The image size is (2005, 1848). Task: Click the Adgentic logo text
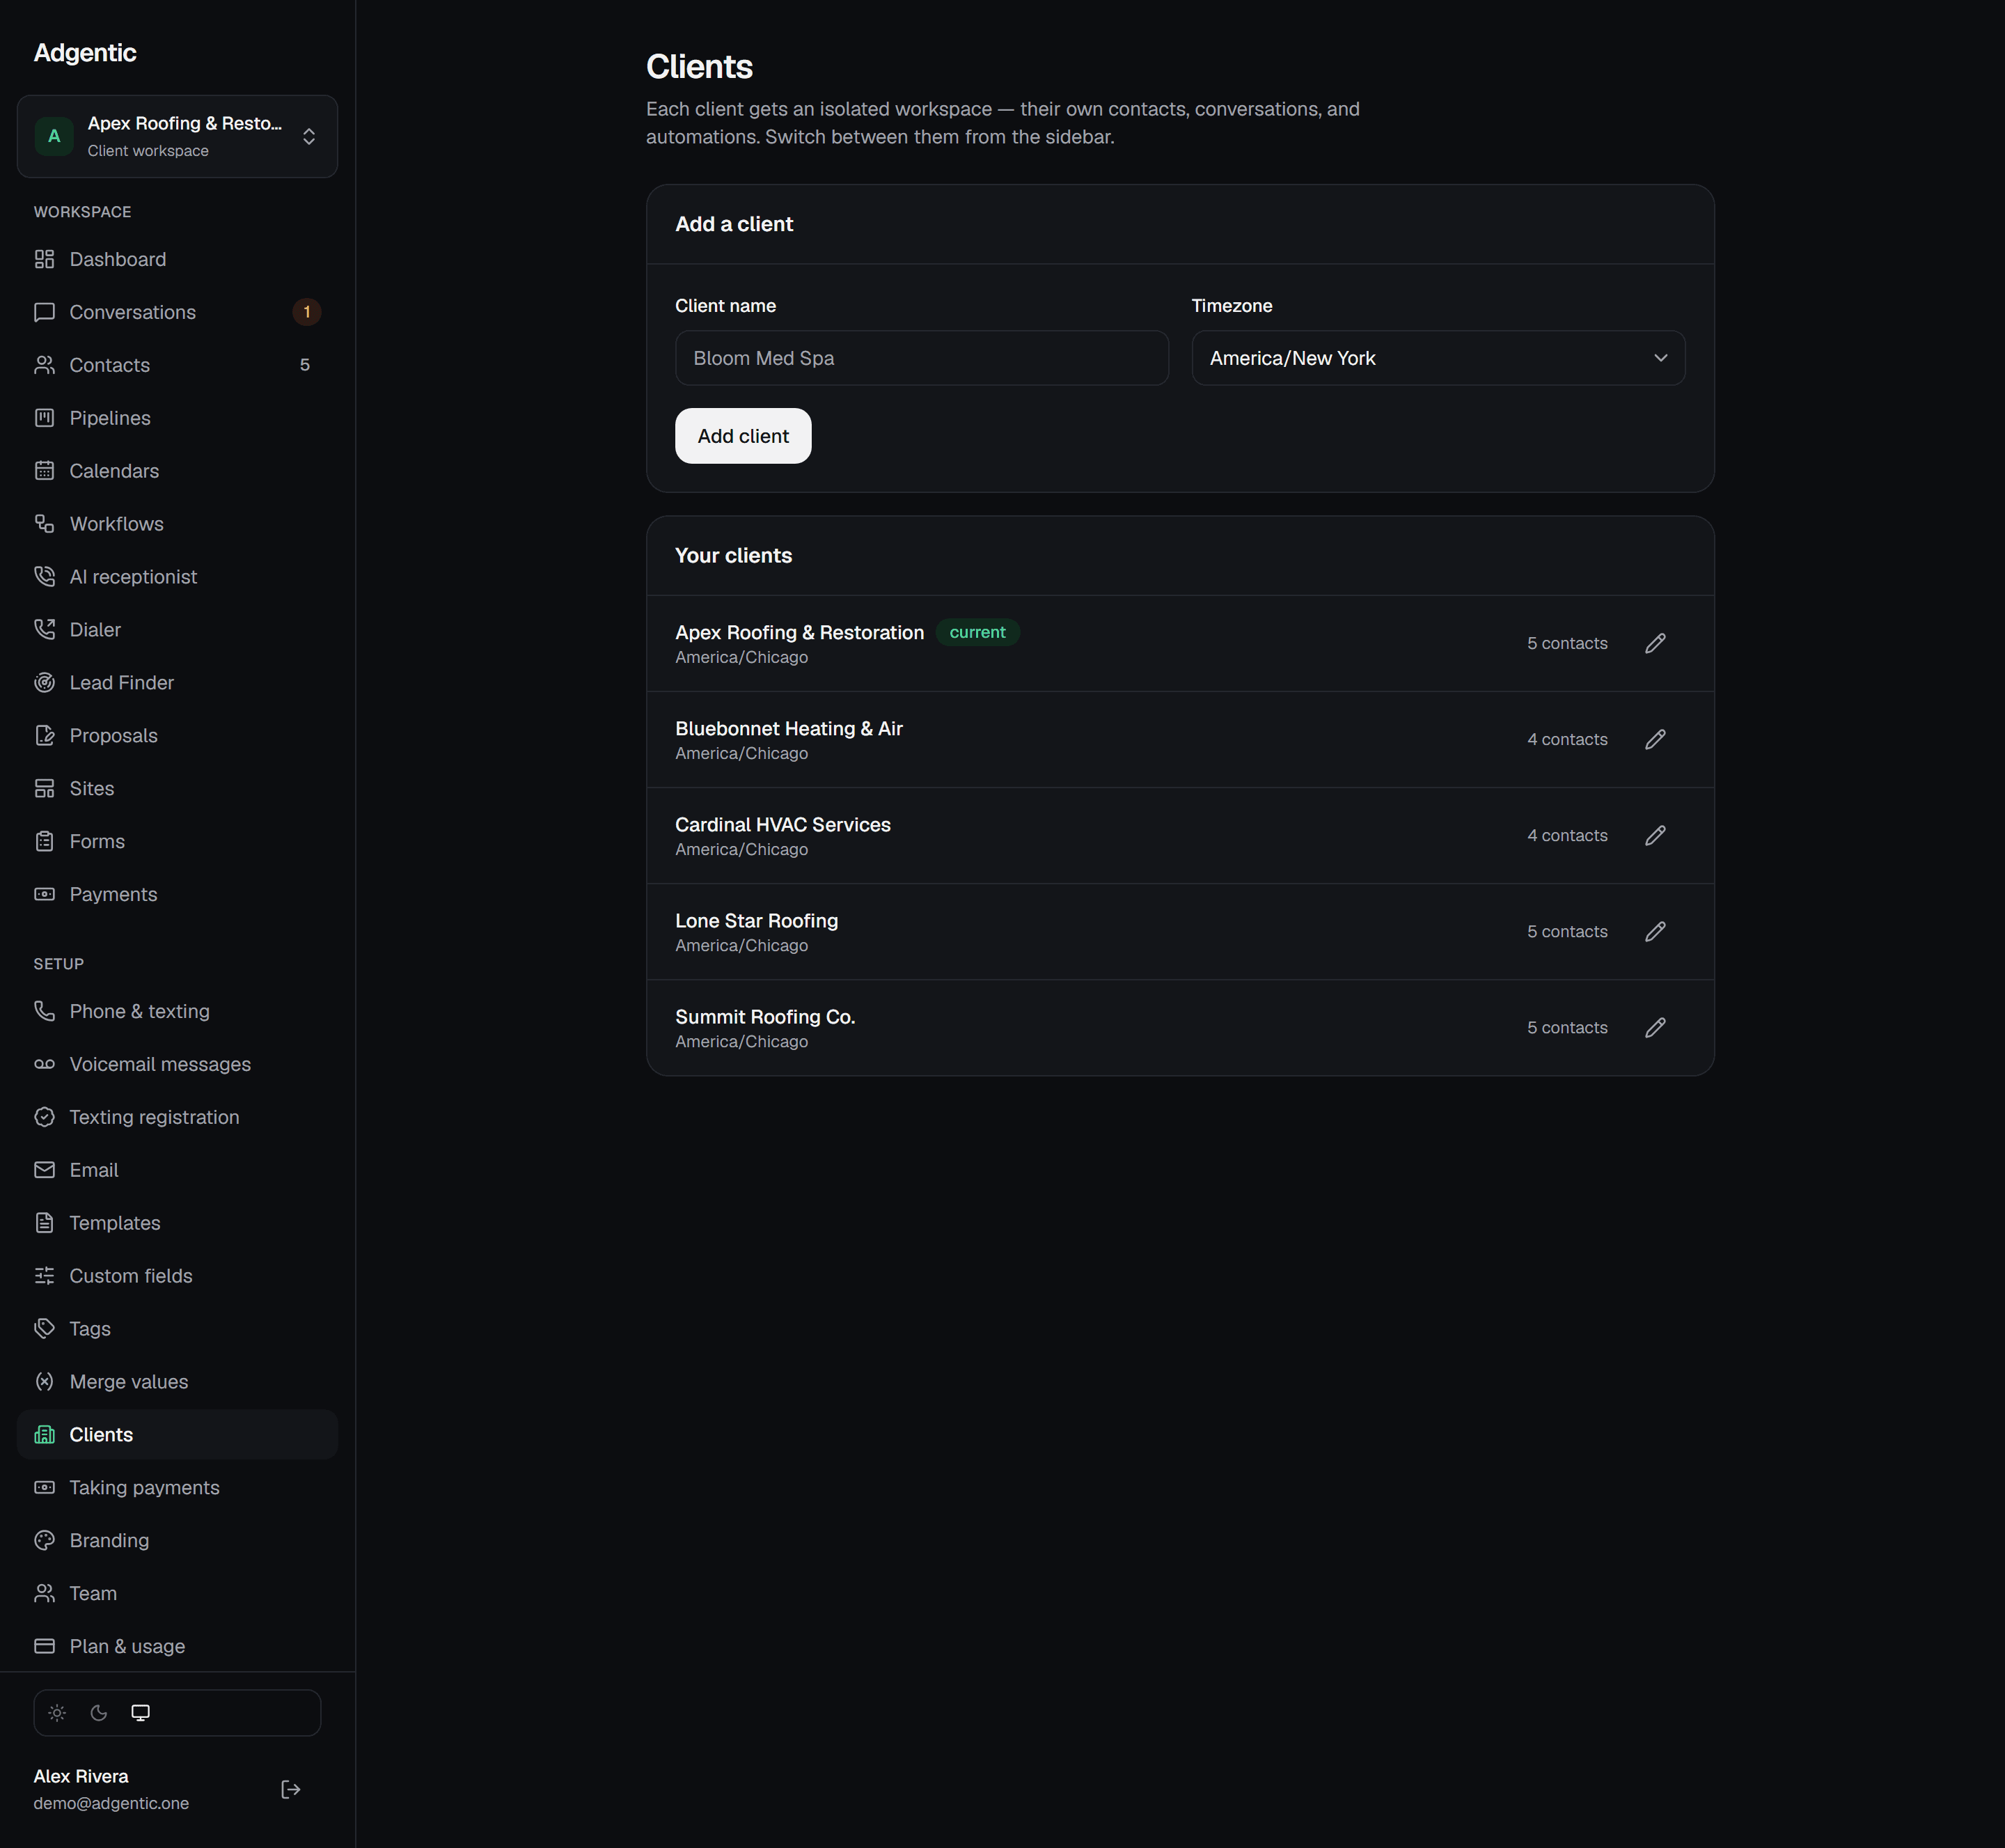point(85,53)
